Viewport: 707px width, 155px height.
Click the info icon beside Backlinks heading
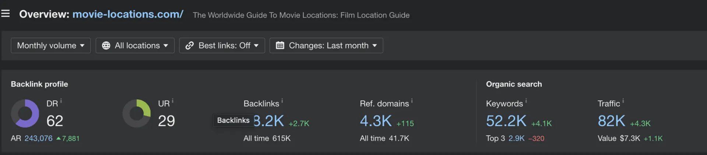pyautogui.click(x=282, y=101)
